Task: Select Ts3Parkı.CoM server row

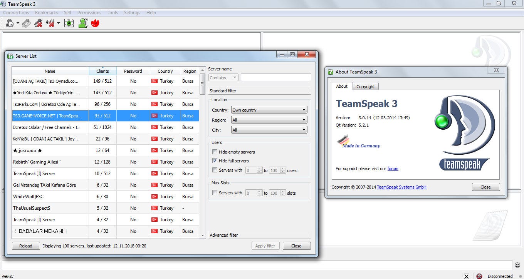Action: [x=105, y=104]
